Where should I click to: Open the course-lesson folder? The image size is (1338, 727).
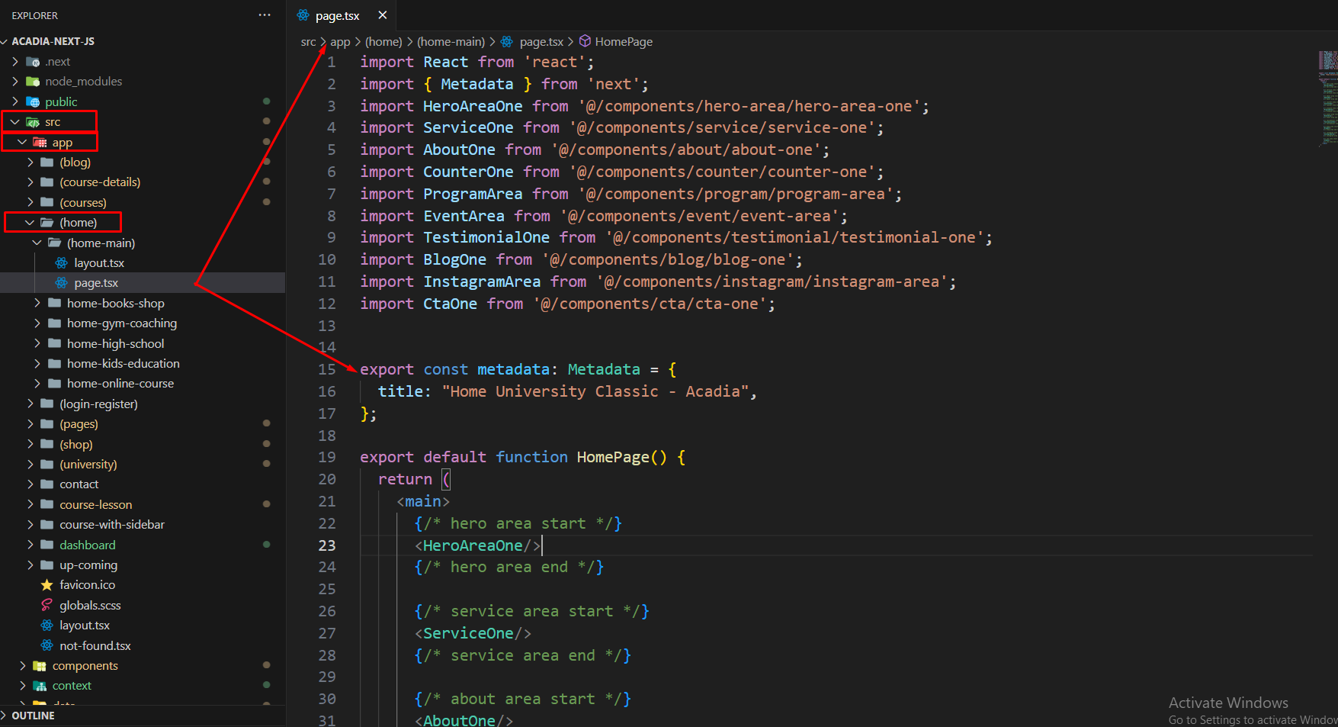click(x=96, y=504)
